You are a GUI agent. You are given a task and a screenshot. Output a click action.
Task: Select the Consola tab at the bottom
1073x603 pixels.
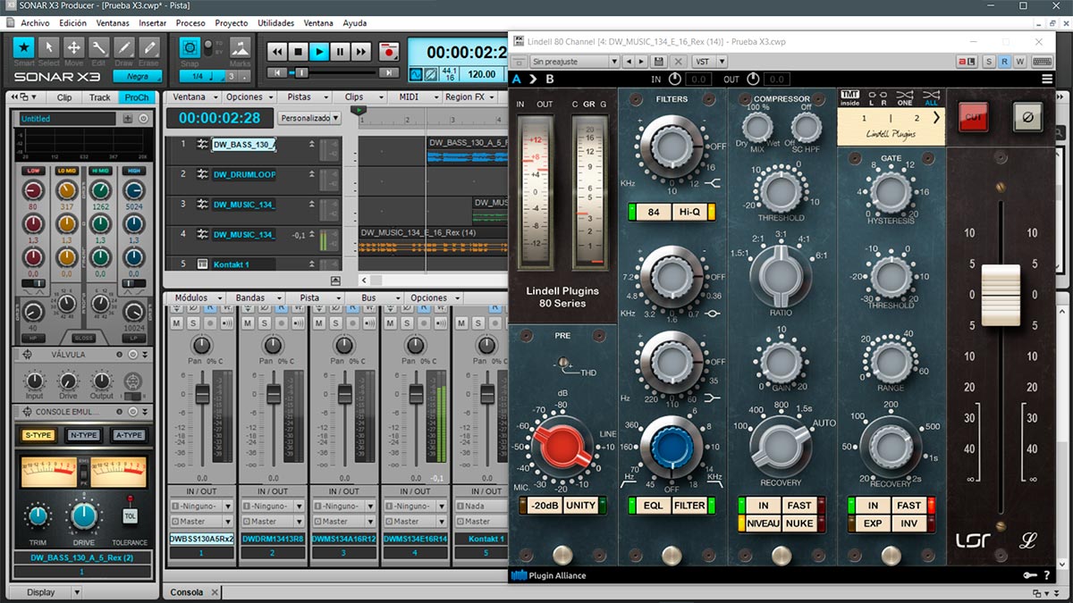pyautogui.click(x=187, y=592)
